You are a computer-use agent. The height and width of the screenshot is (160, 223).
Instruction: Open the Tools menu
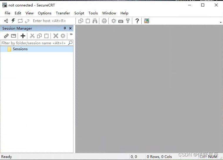[93, 13]
